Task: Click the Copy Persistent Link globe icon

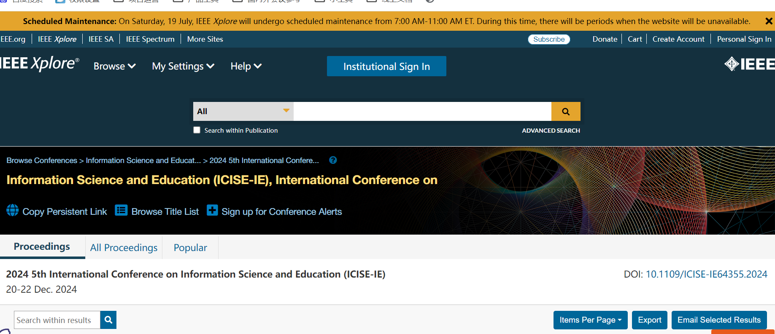Action: click(x=13, y=210)
